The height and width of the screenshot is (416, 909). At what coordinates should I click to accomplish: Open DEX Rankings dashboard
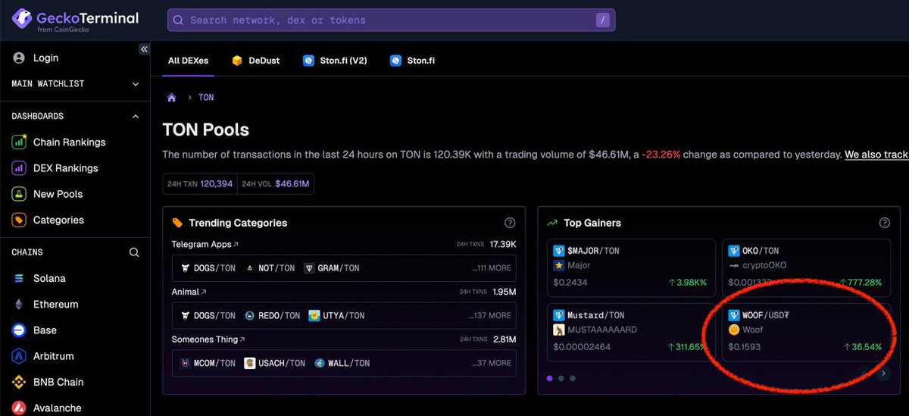click(55, 168)
